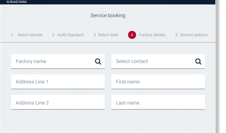The height and width of the screenshot is (133, 226).
Task: Click the Select contact search magnifier icon
Action: [198, 62]
